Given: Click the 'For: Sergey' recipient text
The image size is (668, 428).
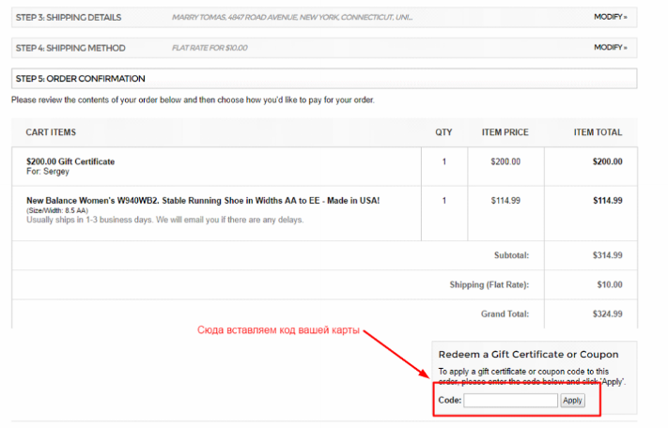Looking at the screenshot, I should tap(48, 172).
